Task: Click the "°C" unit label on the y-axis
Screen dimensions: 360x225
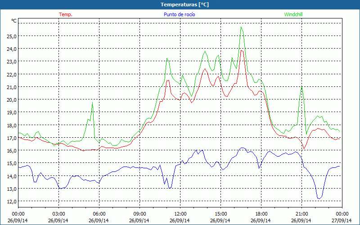Action: tap(14, 21)
